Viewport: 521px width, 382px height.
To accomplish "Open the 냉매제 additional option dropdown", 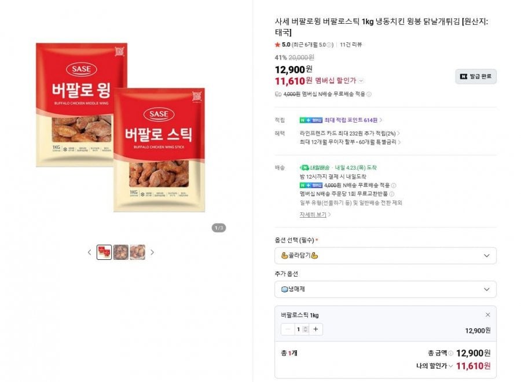I will (x=385, y=289).
